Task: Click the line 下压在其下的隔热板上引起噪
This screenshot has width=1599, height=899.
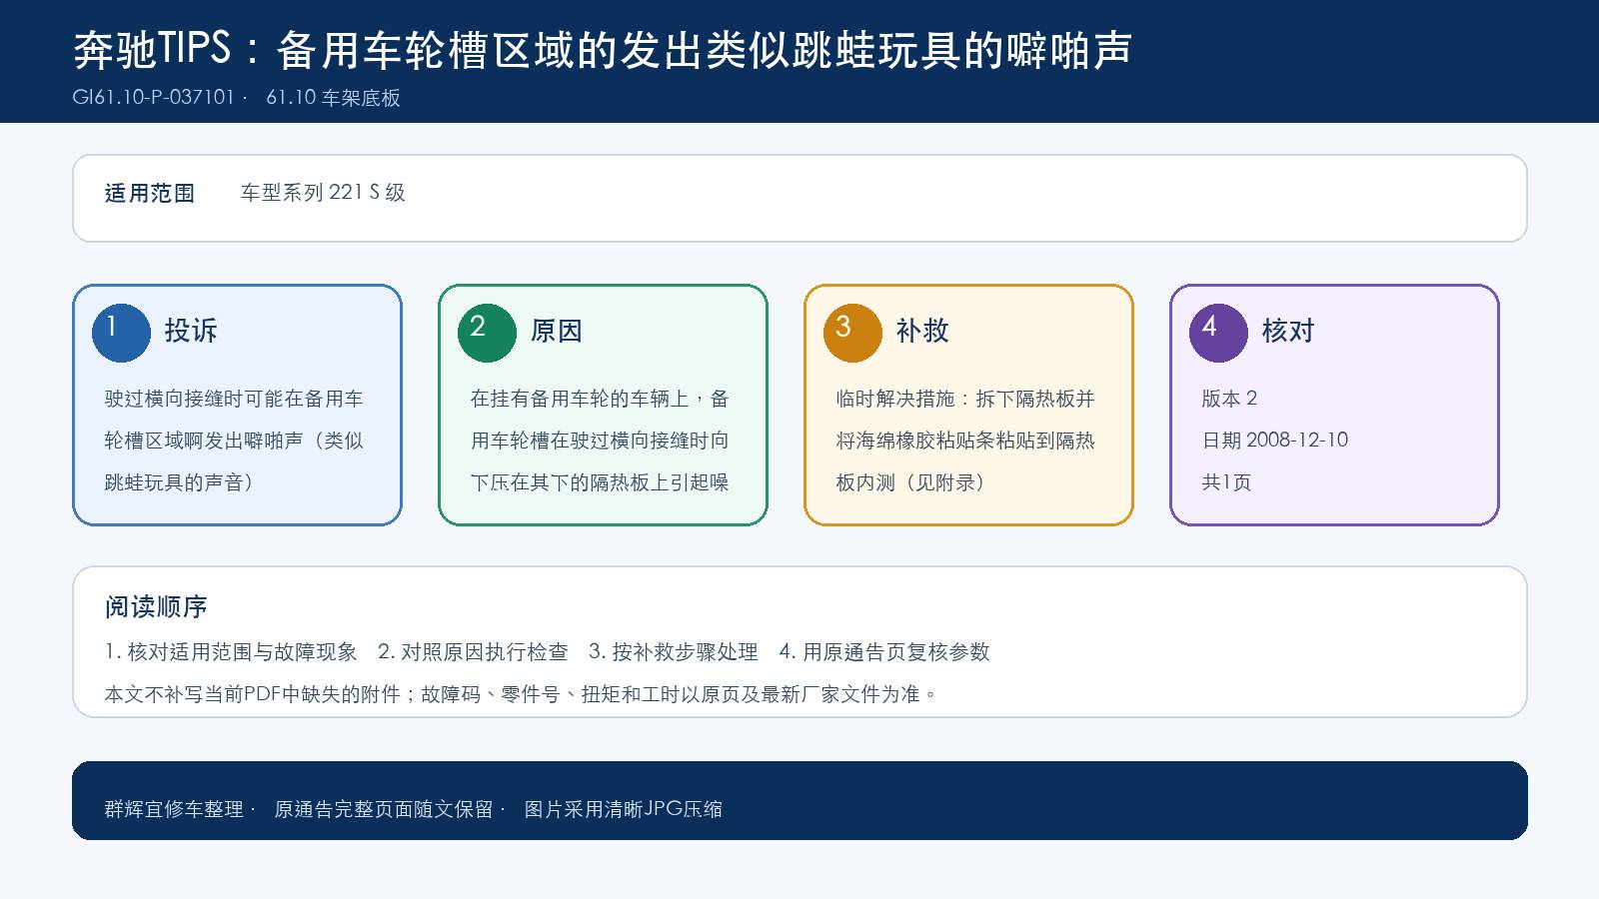Action: click(x=600, y=482)
